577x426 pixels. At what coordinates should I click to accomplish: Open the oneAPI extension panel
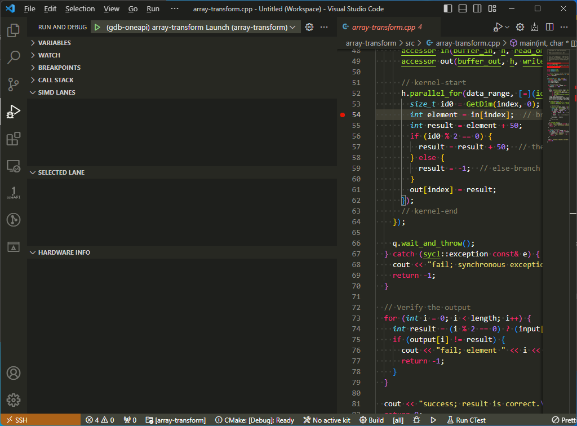pyautogui.click(x=14, y=193)
